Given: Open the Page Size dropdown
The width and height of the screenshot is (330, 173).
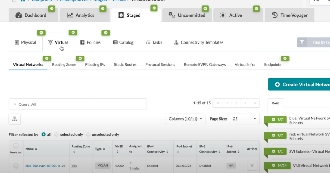Looking at the screenshot, I should [244, 119].
